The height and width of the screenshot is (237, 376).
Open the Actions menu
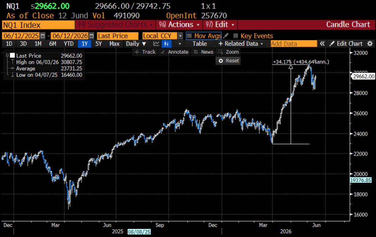[179, 24]
